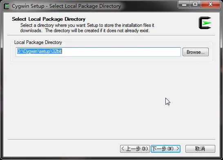Click the Local Package Directory path field
Image resolution: width=223 pixels, height=160 pixels.
pyautogui.click(x=98, y=52)
